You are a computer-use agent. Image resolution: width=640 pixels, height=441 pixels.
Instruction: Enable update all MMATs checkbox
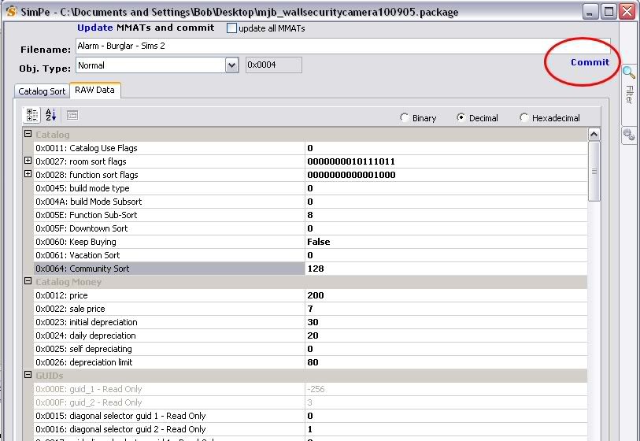[231, 28]
